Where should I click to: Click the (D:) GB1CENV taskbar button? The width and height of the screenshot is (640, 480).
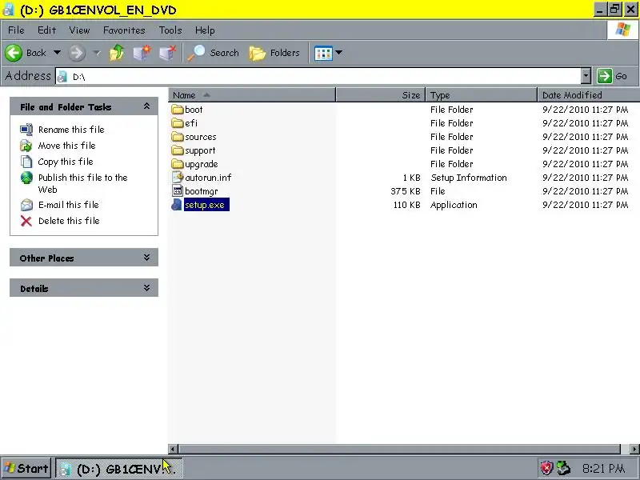point(118,468)
